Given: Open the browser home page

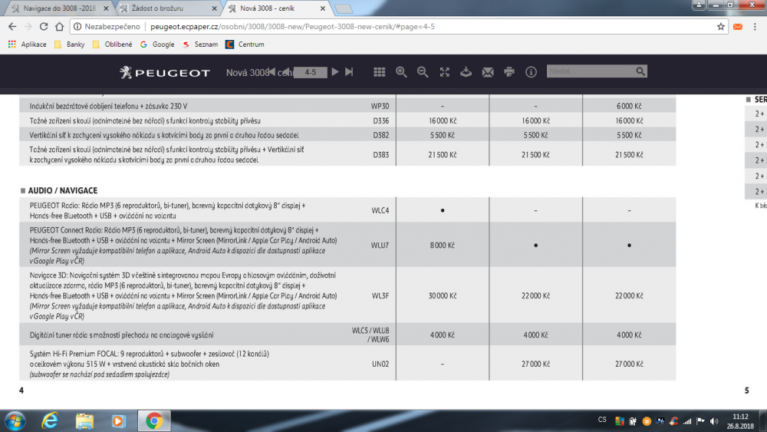Looking at the screenshot, I should (59, 26).
